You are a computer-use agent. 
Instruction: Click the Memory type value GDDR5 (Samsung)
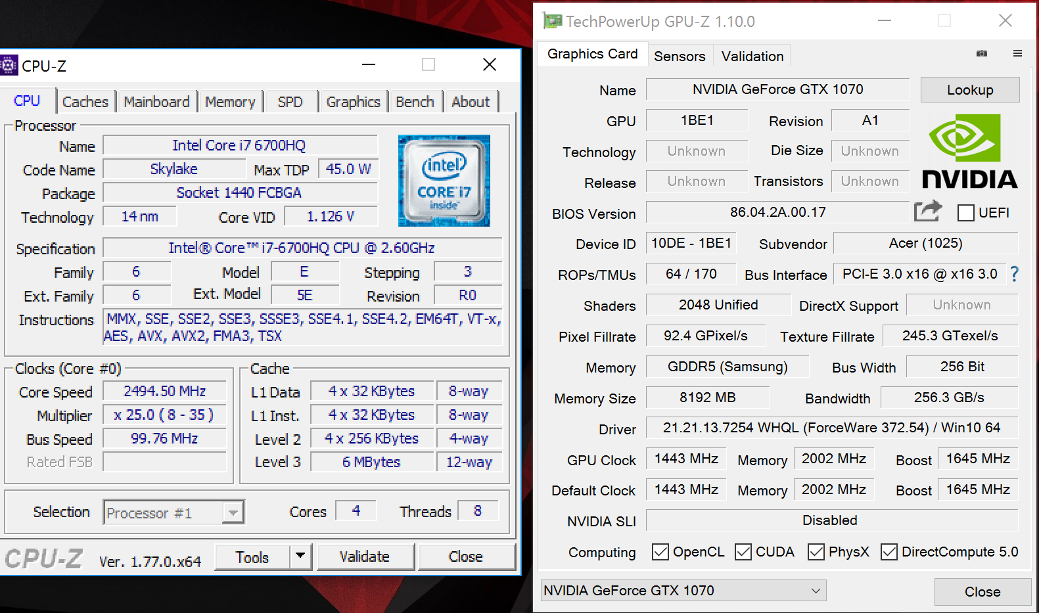tap(727, 367)
